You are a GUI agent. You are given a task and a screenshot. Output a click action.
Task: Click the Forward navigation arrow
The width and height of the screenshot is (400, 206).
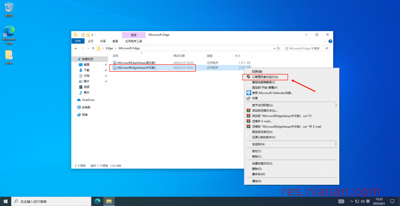[x=83, y=48]
